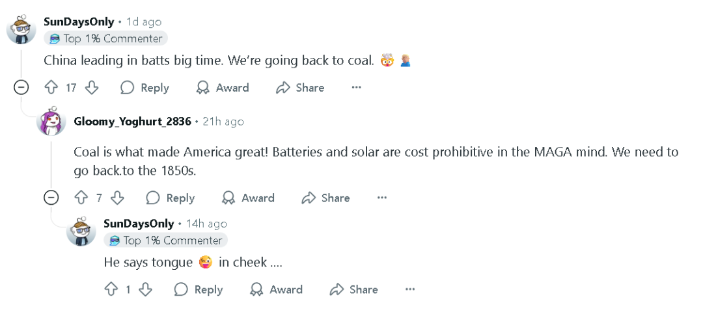Click the '21h ago' timestamp permalink
The height and width of the screenshot is (314, 703).
tap(223, 122)
